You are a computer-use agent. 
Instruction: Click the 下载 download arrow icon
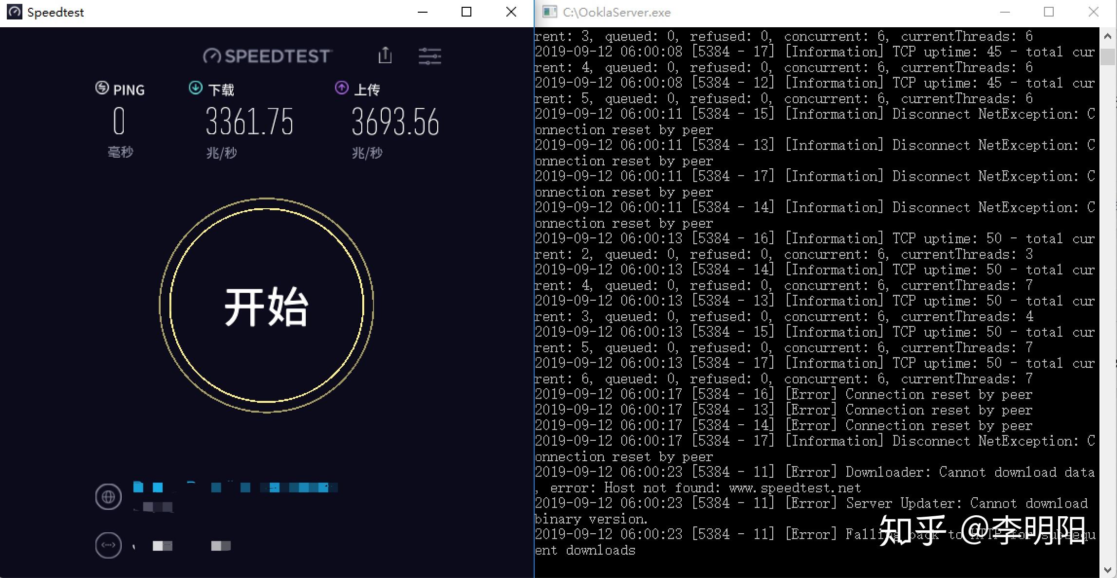click(x=195, y=88)
